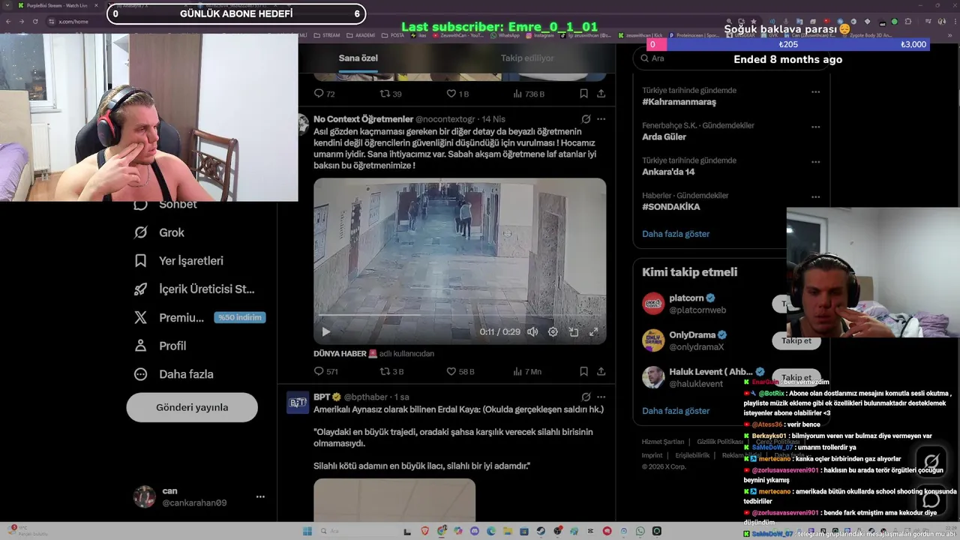The image size is (960, 540).
Task: Repost the post with 39 reposts
Action: (x=391, y=94)
